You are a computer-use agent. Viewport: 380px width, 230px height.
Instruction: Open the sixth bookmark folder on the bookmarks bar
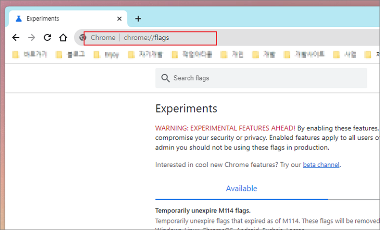coord(232,55)
